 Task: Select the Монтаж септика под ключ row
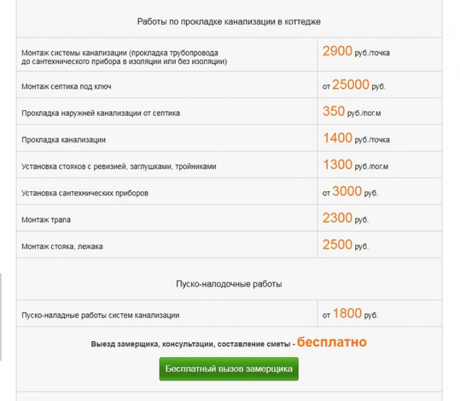coord(229,85)
